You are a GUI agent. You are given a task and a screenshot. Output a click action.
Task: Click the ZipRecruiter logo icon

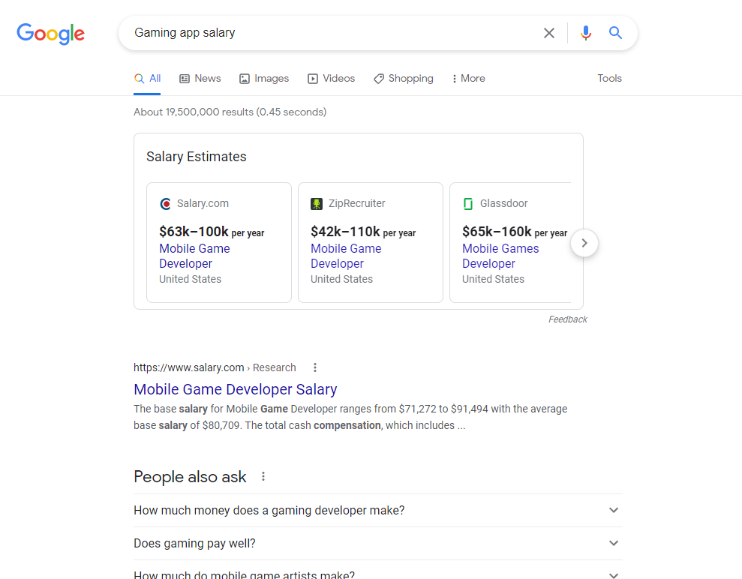point(317,204)
